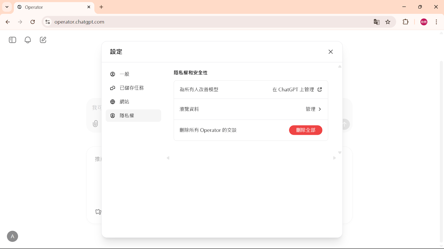Screen dimensions: 444x249
Task: Click the external link arrow icon
Action: click(x=320, y=89)
